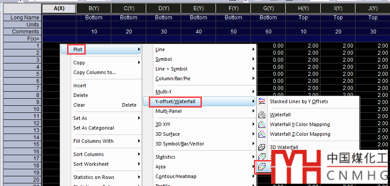The image size is (390, 186).
Task: Pick the Waterfall Y:Color Mapping label
Action: (x=300, y=124)
